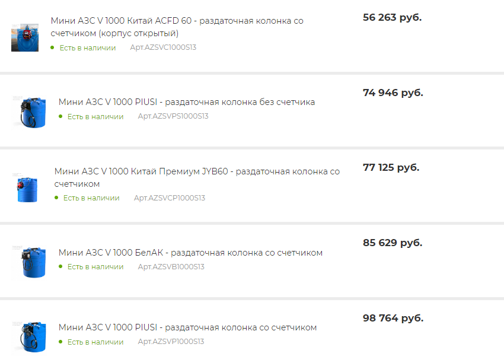Open Мини АЗС V 1000 БелАК link

(x=190, y=253)
